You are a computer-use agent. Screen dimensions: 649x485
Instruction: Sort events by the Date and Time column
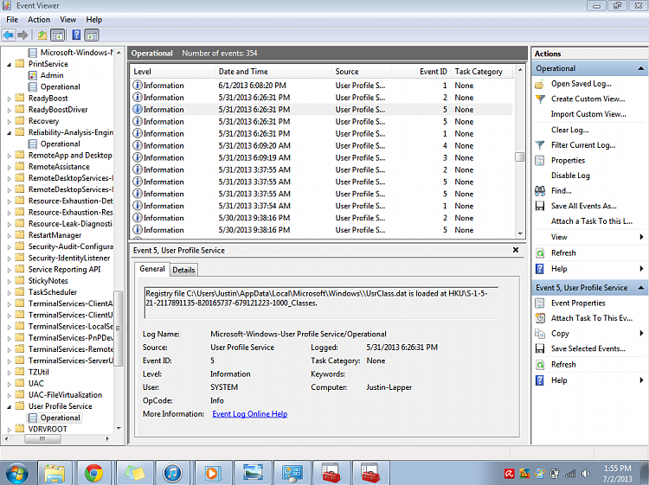(273, 72)
